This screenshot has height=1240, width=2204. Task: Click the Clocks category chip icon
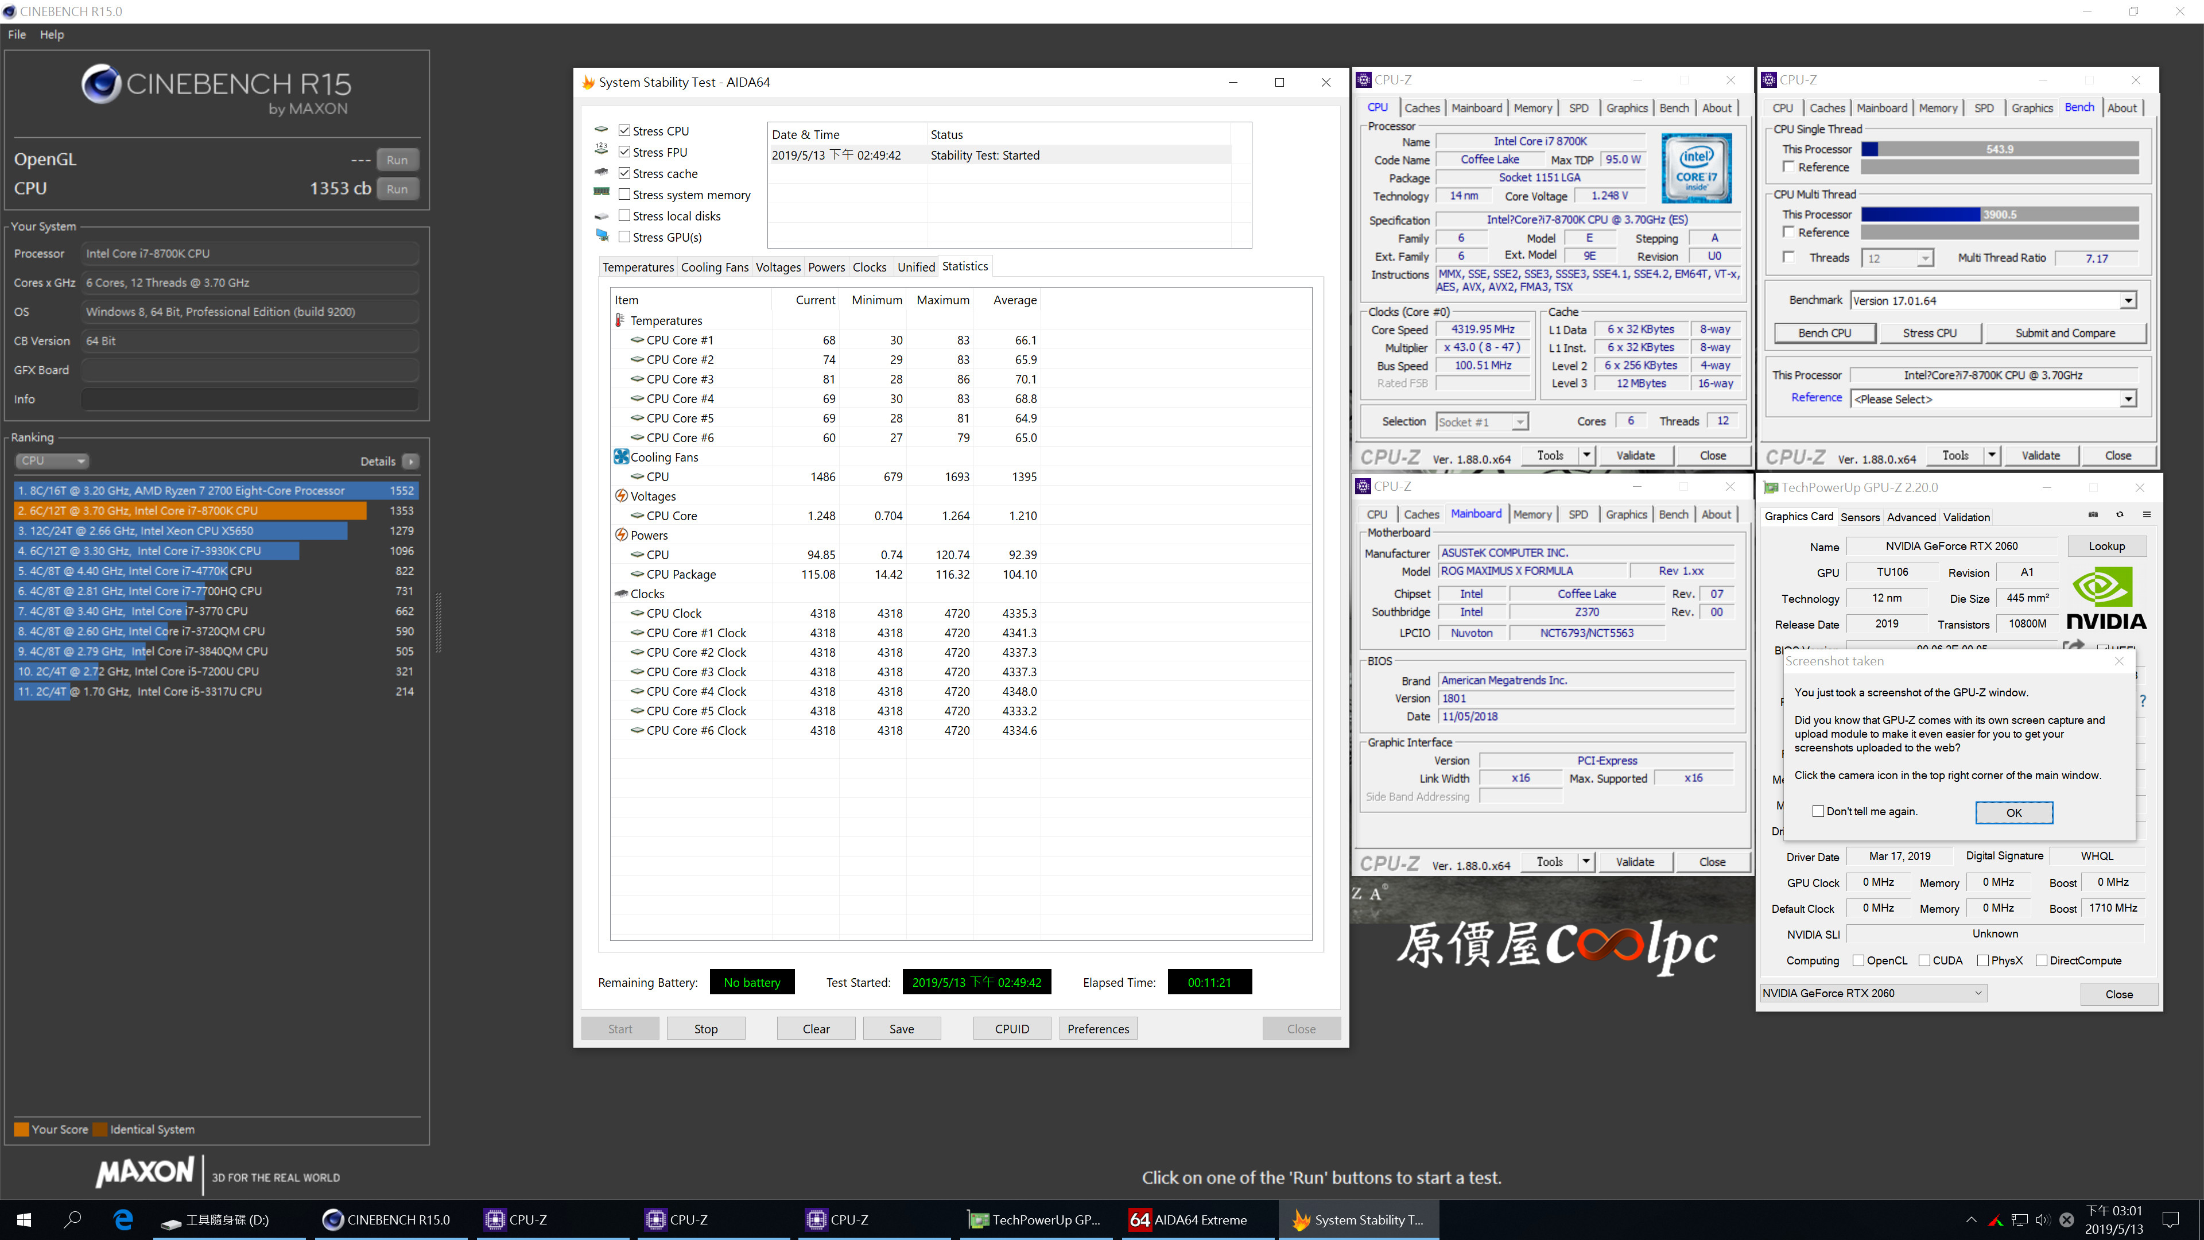[x=621, y=594]
